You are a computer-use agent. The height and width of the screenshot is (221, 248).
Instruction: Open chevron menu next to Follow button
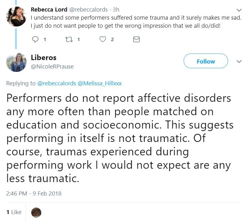point(239,61)
